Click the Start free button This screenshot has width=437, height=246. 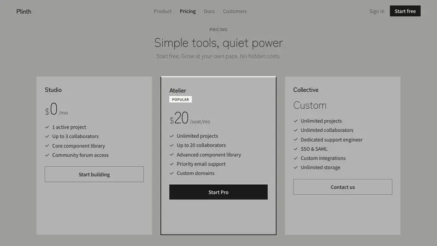[x=405, y=11]
